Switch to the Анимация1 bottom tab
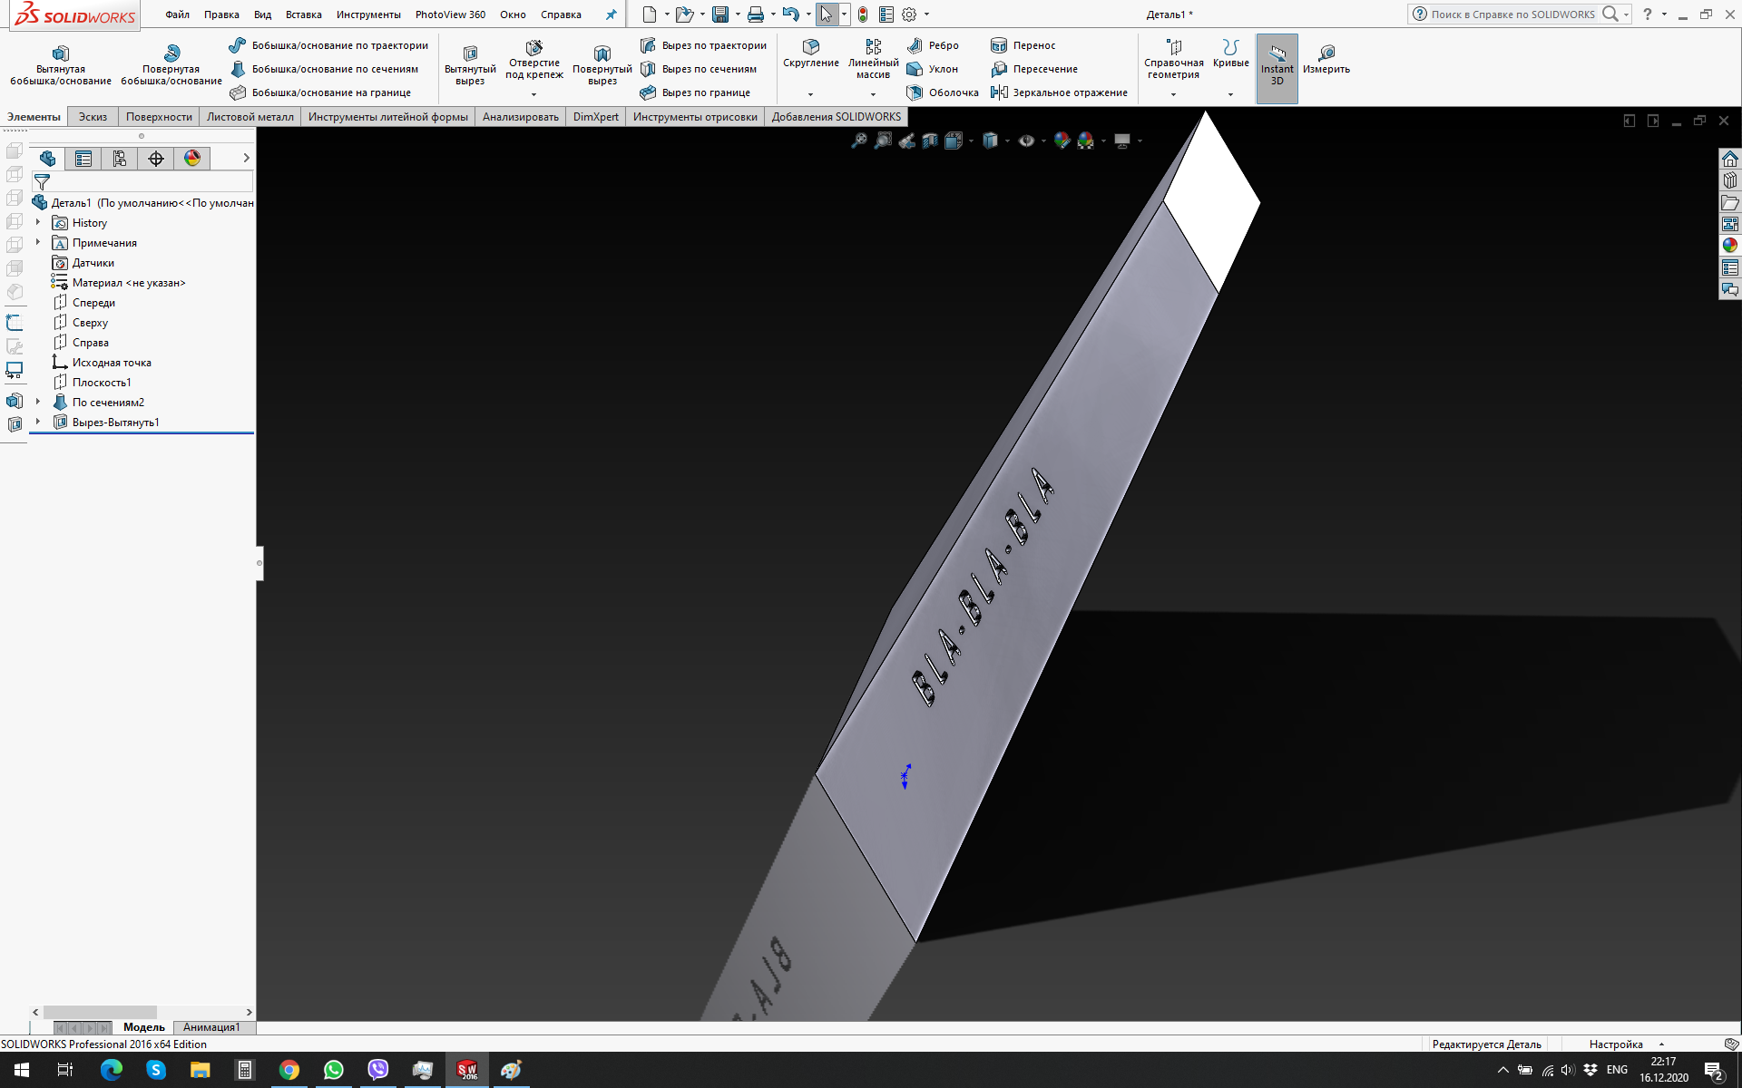1742x1088 pixels. pyautogui.click(x=211, y=1027)
